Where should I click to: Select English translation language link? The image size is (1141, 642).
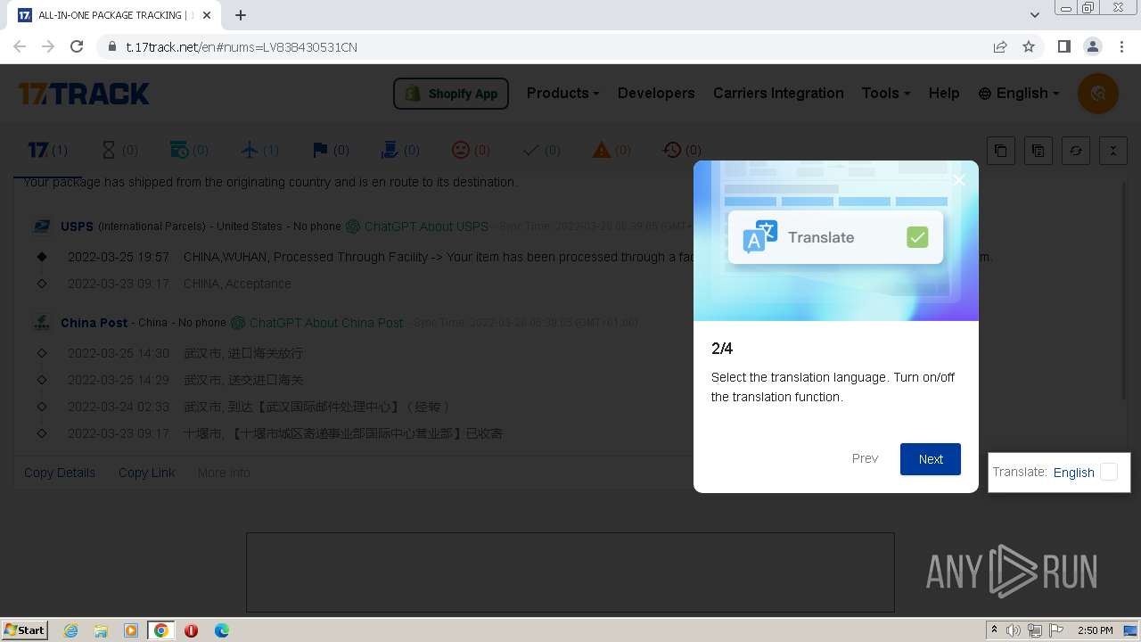pyautogui.click(x=1073, y=473)
